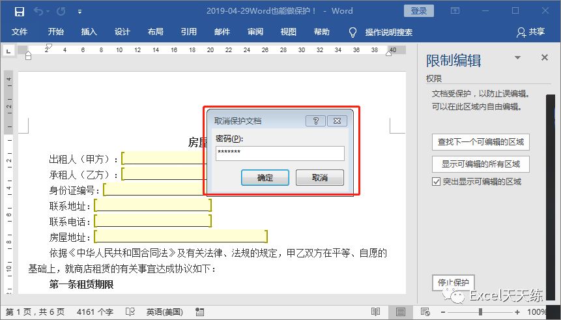Click the 共享 share button
This screenshot has width=561, height=320.
530,32
